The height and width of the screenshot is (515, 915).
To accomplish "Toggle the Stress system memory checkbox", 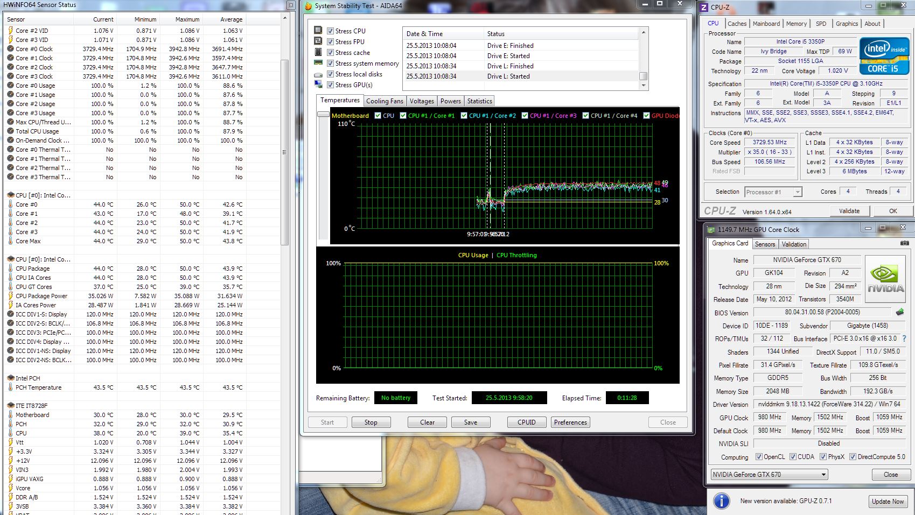I will click(x=331, y=63).
